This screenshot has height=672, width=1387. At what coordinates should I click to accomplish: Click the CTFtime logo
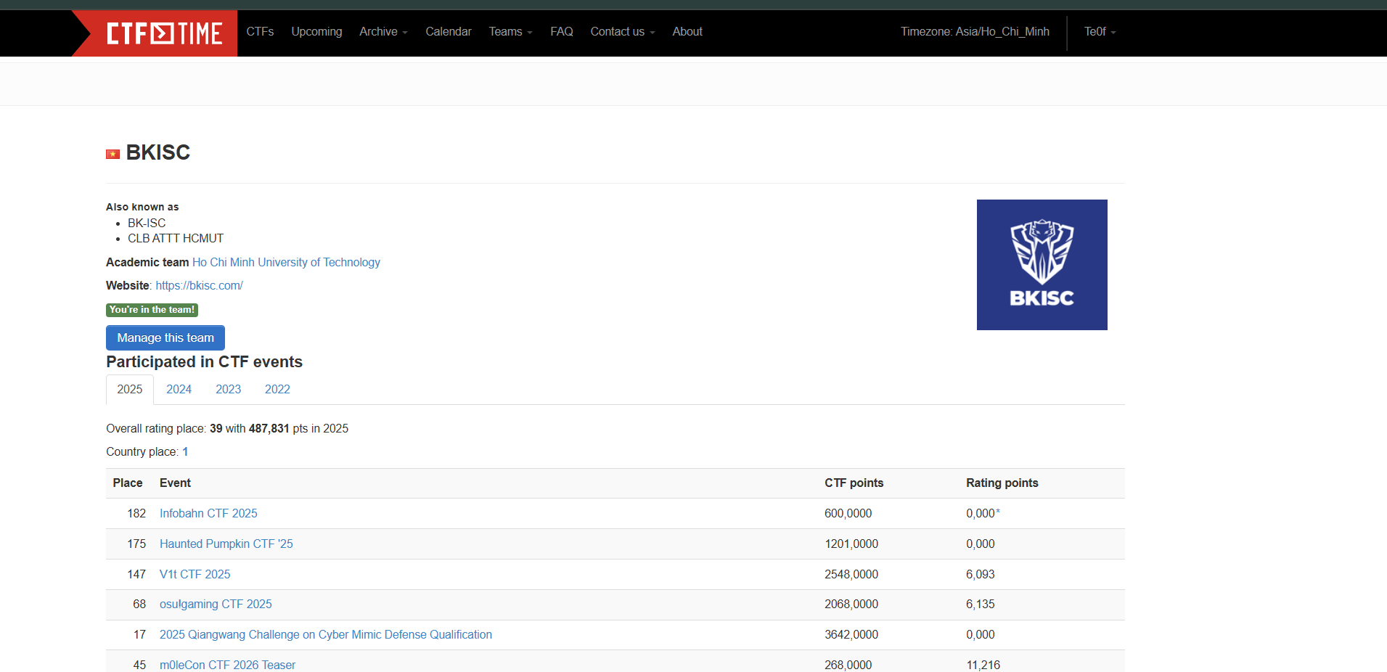[x=164, y=33]
